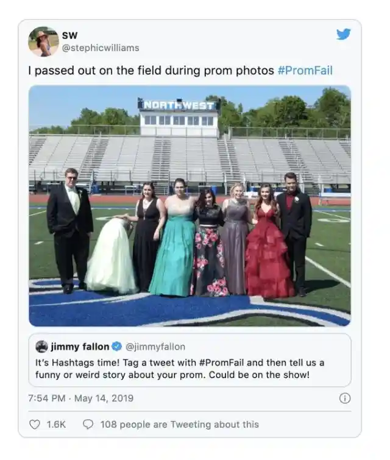Click the @jimmyfallon handle
The height and width of the screenshot is (460, 390).
(x=155, y=347)
